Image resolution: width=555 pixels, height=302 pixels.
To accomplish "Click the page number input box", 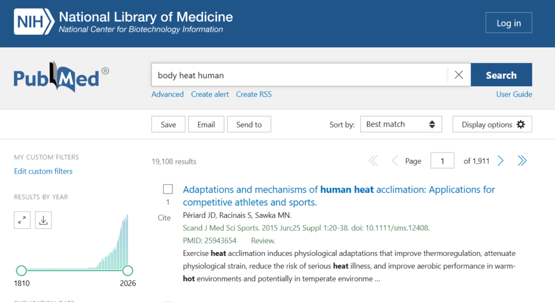I will [x=442, y=160].
